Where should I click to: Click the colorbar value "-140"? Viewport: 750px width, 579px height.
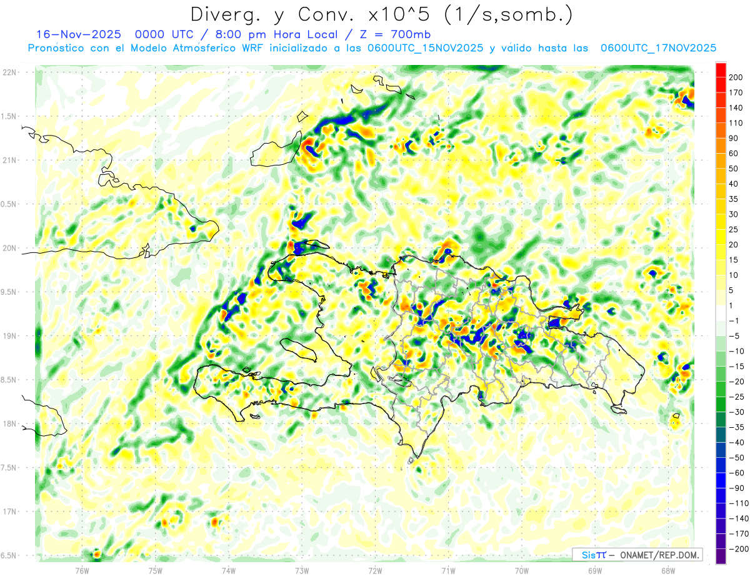pos(737,518)
